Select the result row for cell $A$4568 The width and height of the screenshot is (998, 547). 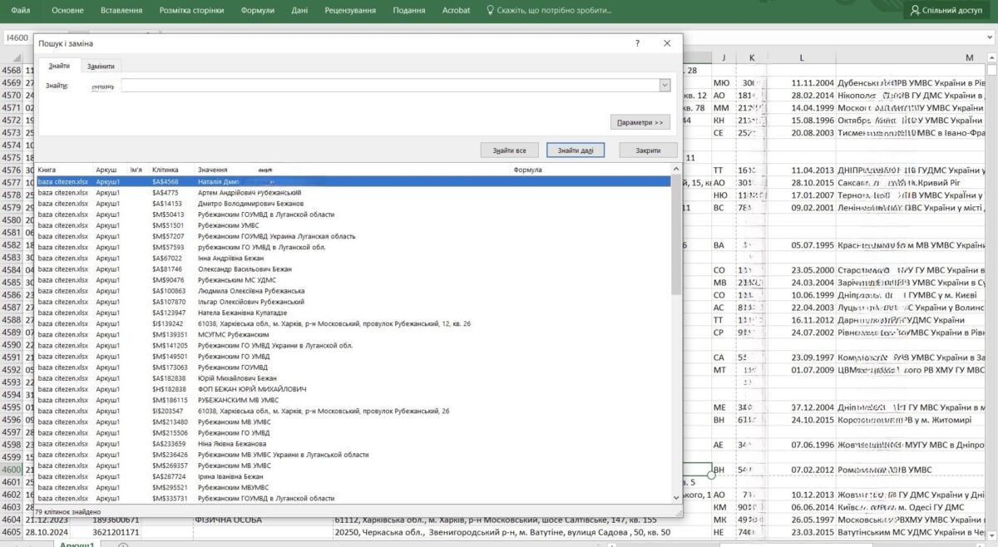click(x=353, y=180)
